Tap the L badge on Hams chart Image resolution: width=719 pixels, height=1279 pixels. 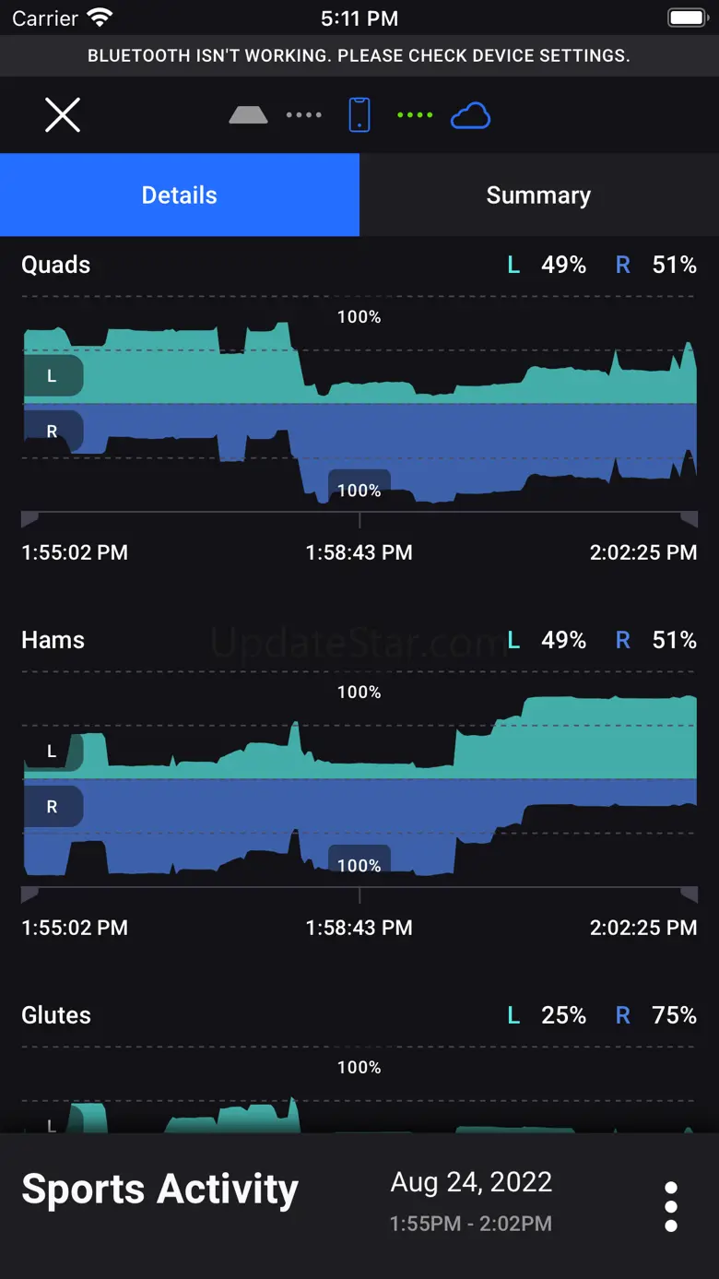pyautogui.click(x=53, y=752)
